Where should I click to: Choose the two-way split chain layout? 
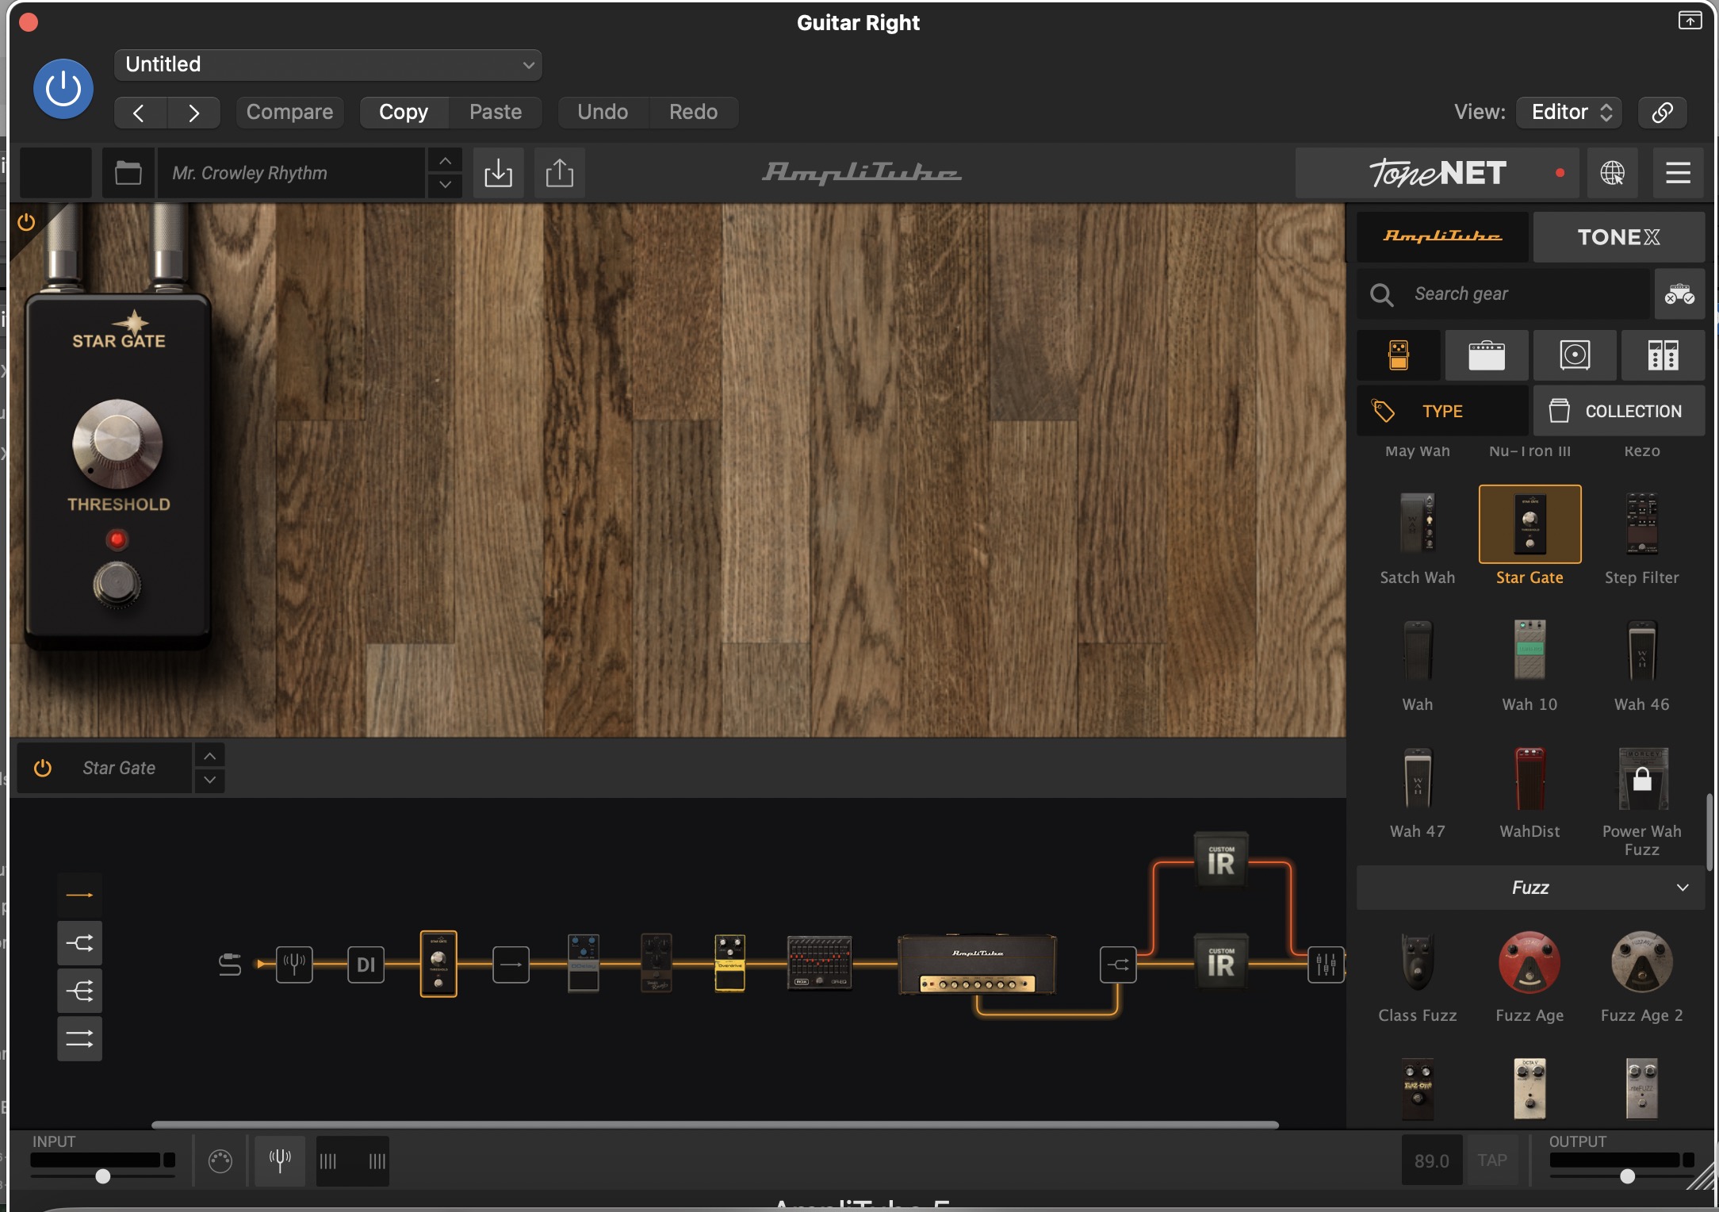(79, 943)
